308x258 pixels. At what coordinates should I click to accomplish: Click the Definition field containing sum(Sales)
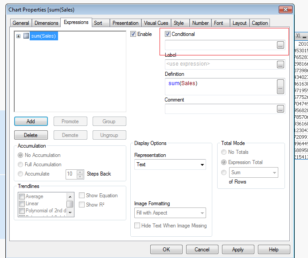tap(221, 86)
